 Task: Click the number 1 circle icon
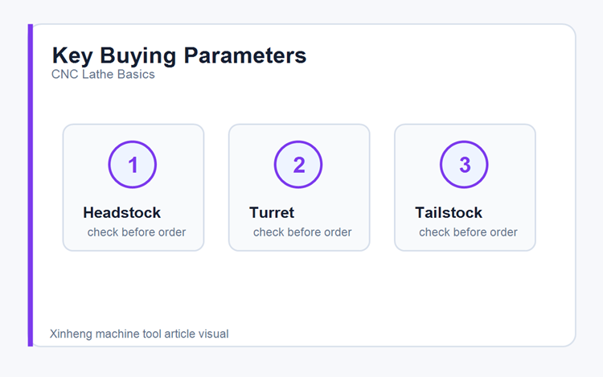coord(133,165)
